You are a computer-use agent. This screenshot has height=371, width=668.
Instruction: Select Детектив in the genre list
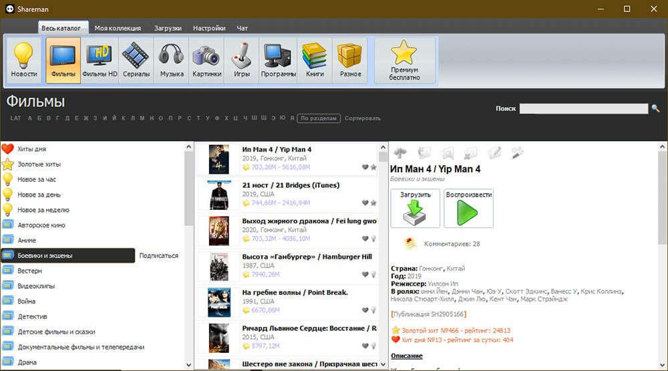point(32,316)
